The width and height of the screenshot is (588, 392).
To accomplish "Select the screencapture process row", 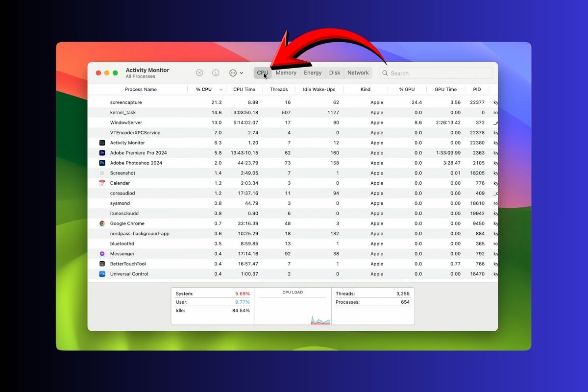I will tap(293, 102).
